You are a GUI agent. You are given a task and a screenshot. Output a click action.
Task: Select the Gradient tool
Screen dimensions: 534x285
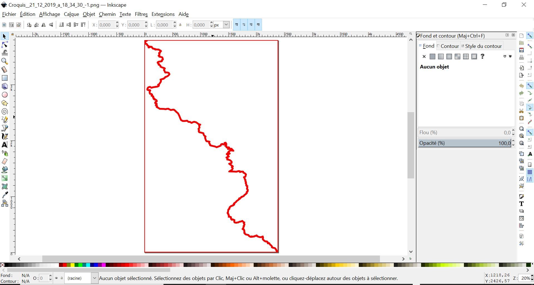tap(4, 178)
